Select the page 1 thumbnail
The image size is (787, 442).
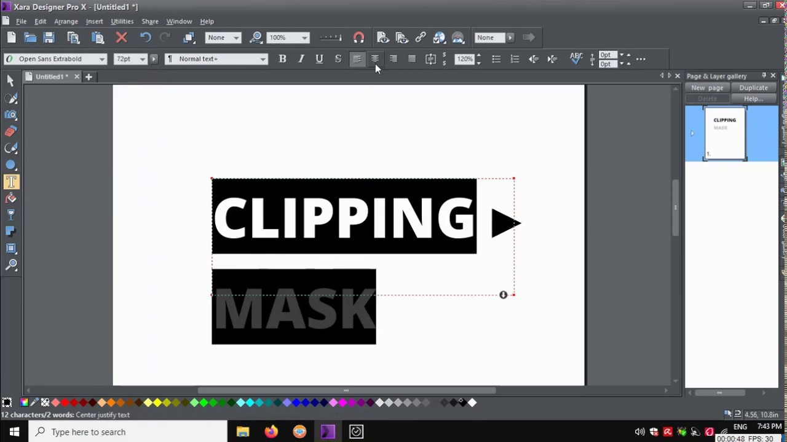[x=725, y=133]
